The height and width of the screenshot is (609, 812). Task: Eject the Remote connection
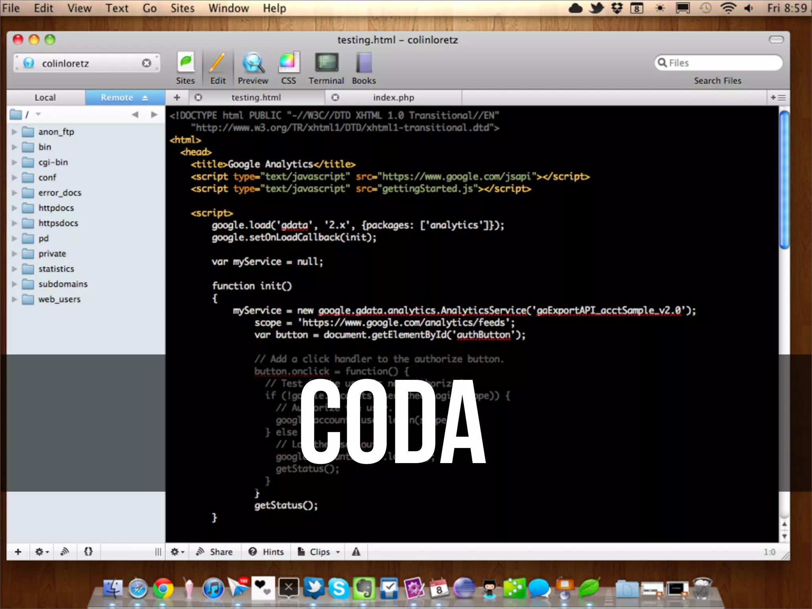(145, 98)
